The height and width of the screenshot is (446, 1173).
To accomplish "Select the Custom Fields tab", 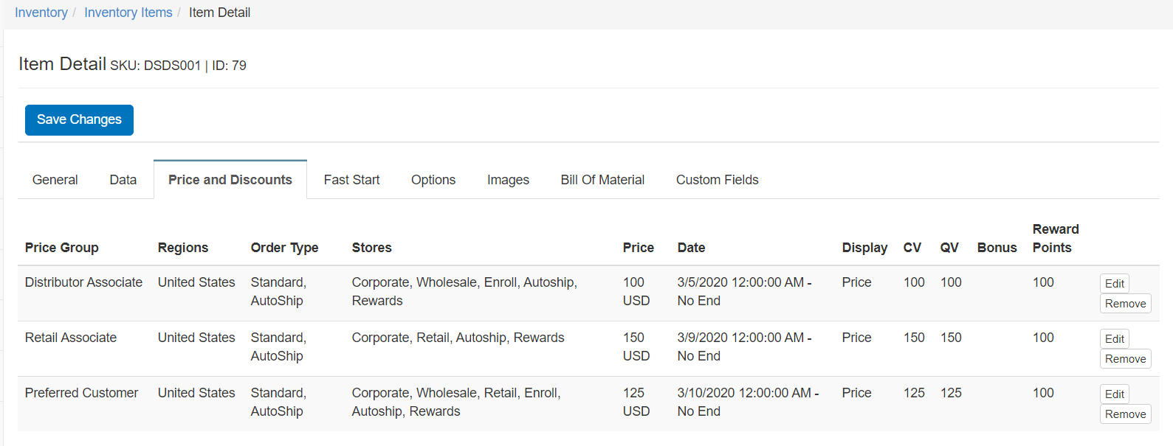I will click(x=717, y=180).
